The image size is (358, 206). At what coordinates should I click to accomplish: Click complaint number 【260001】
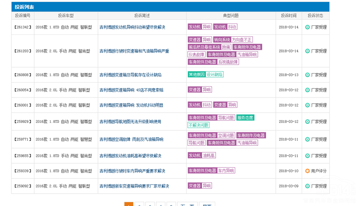pyautogui.click(x=22, y=105)
